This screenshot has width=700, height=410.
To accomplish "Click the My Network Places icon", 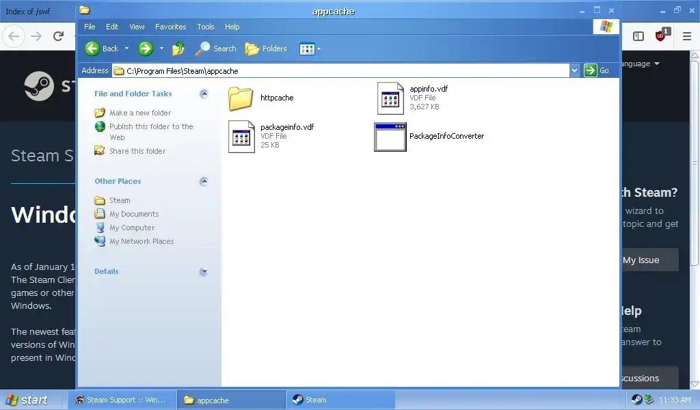I will click(x=100, y=241).
